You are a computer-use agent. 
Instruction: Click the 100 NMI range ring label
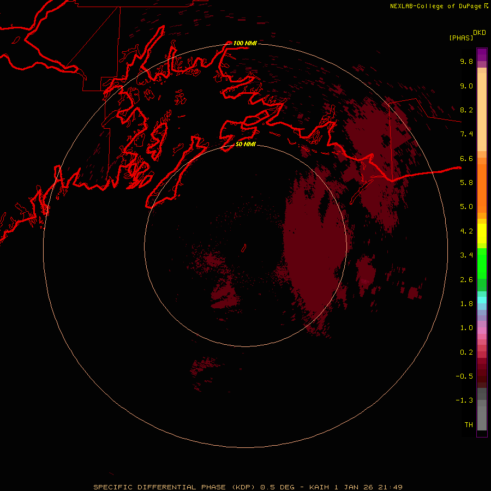245,43
